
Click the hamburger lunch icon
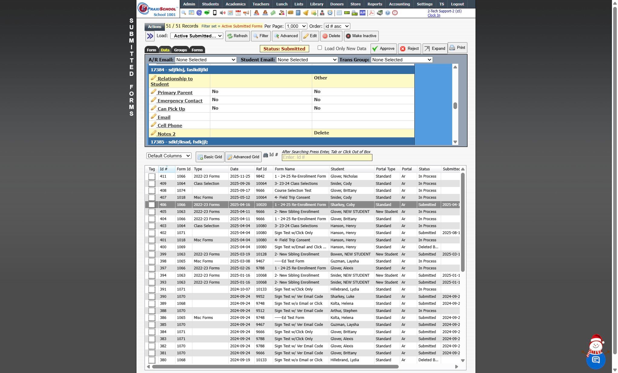[x=290, y=13]
